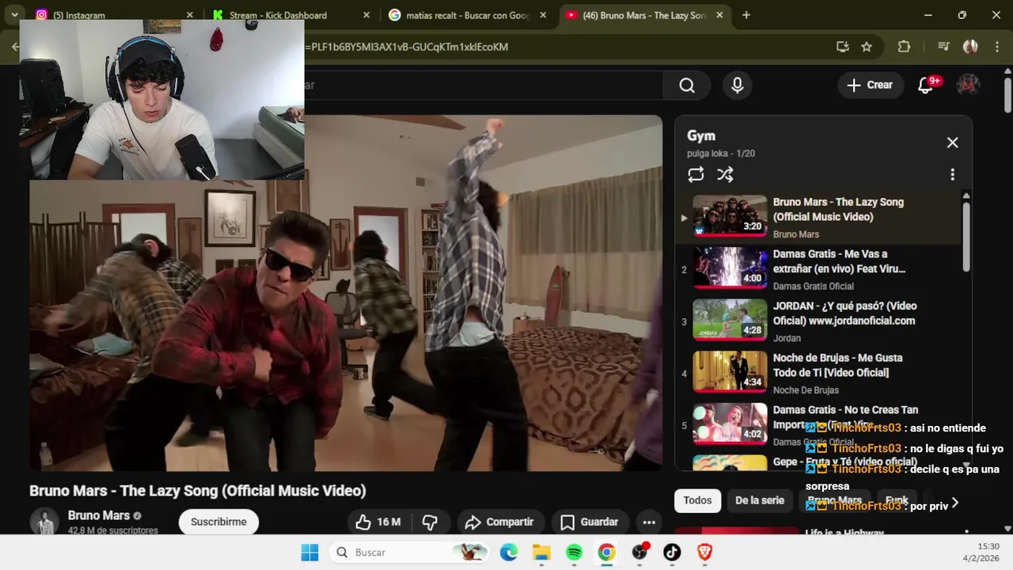Image resolution: width=1013 pixels, height=570 pixels.
Task: Click the Compartir share button
Action: click(499, 522)
